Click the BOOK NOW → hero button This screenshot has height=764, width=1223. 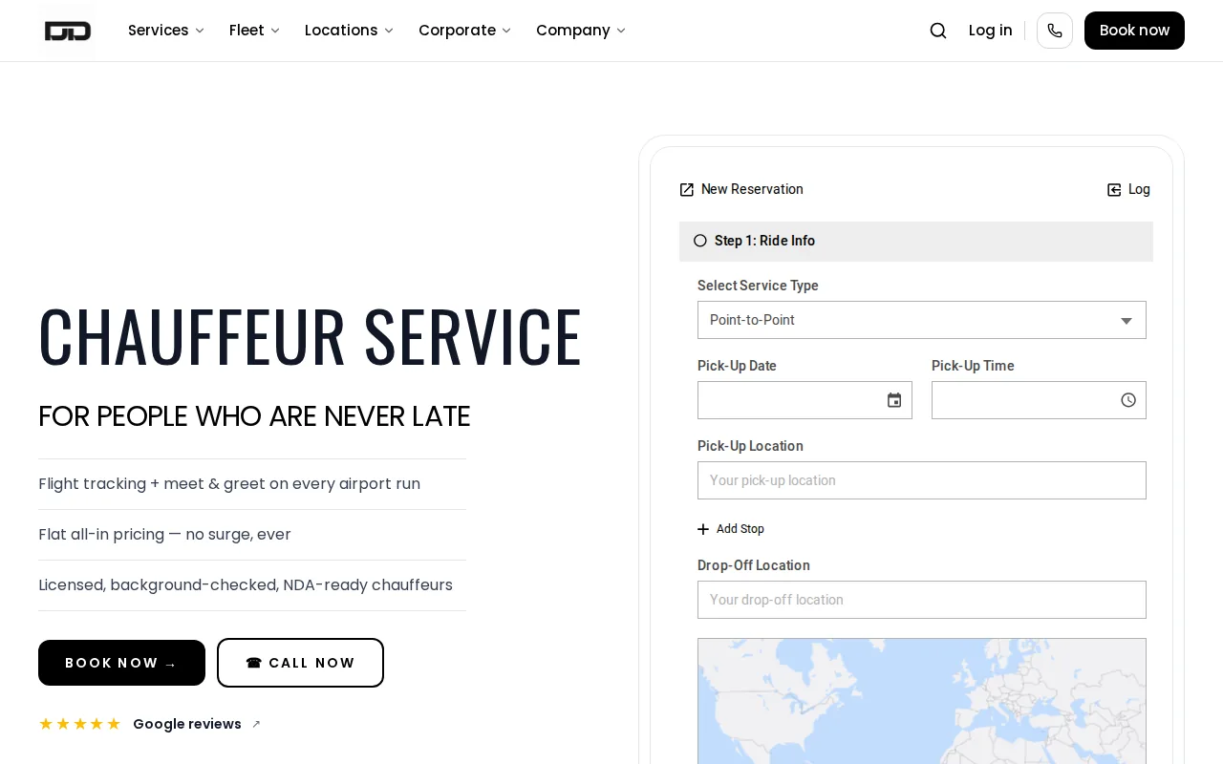click(121, 663)
